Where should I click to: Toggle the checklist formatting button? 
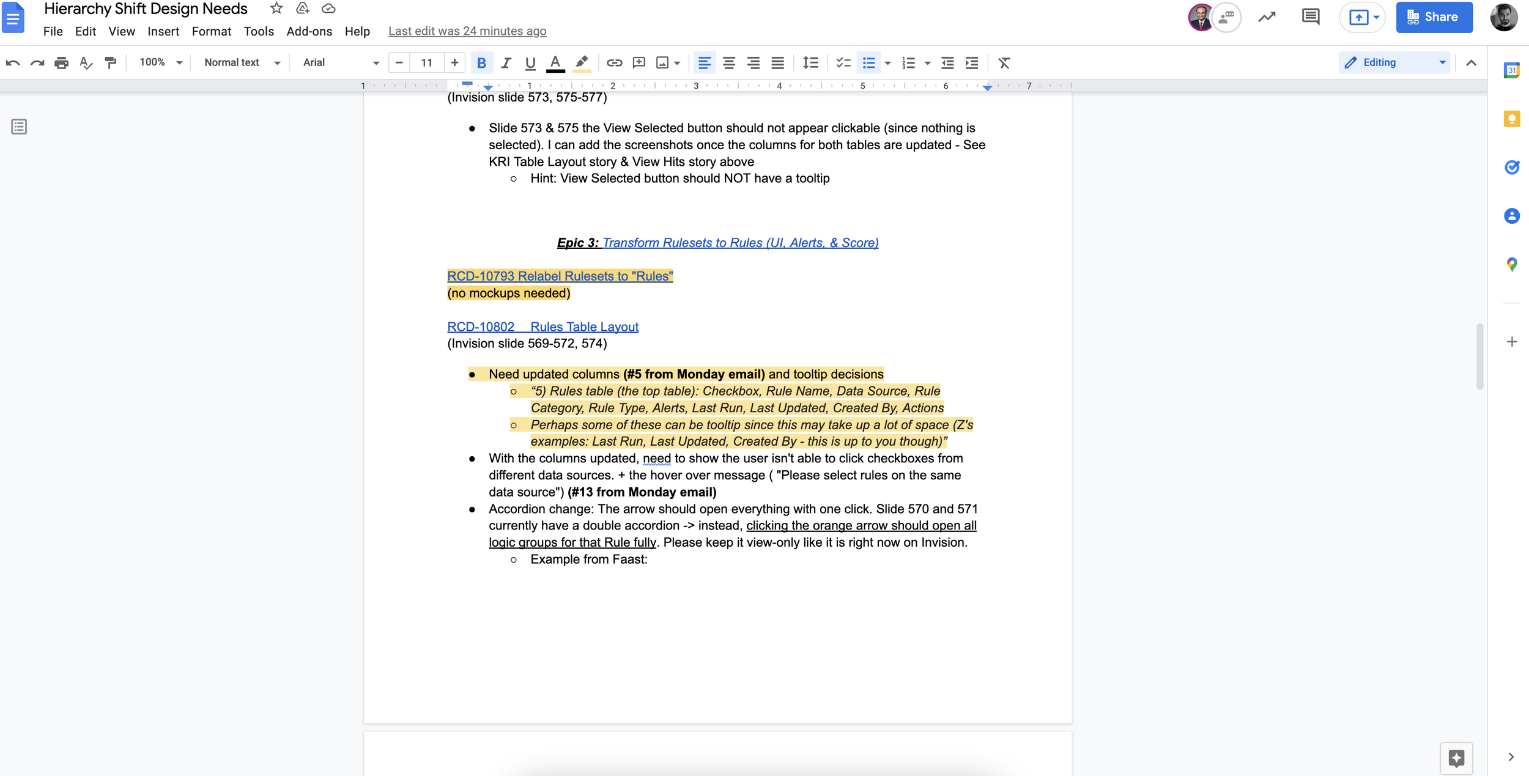click(x=843, y=62)
